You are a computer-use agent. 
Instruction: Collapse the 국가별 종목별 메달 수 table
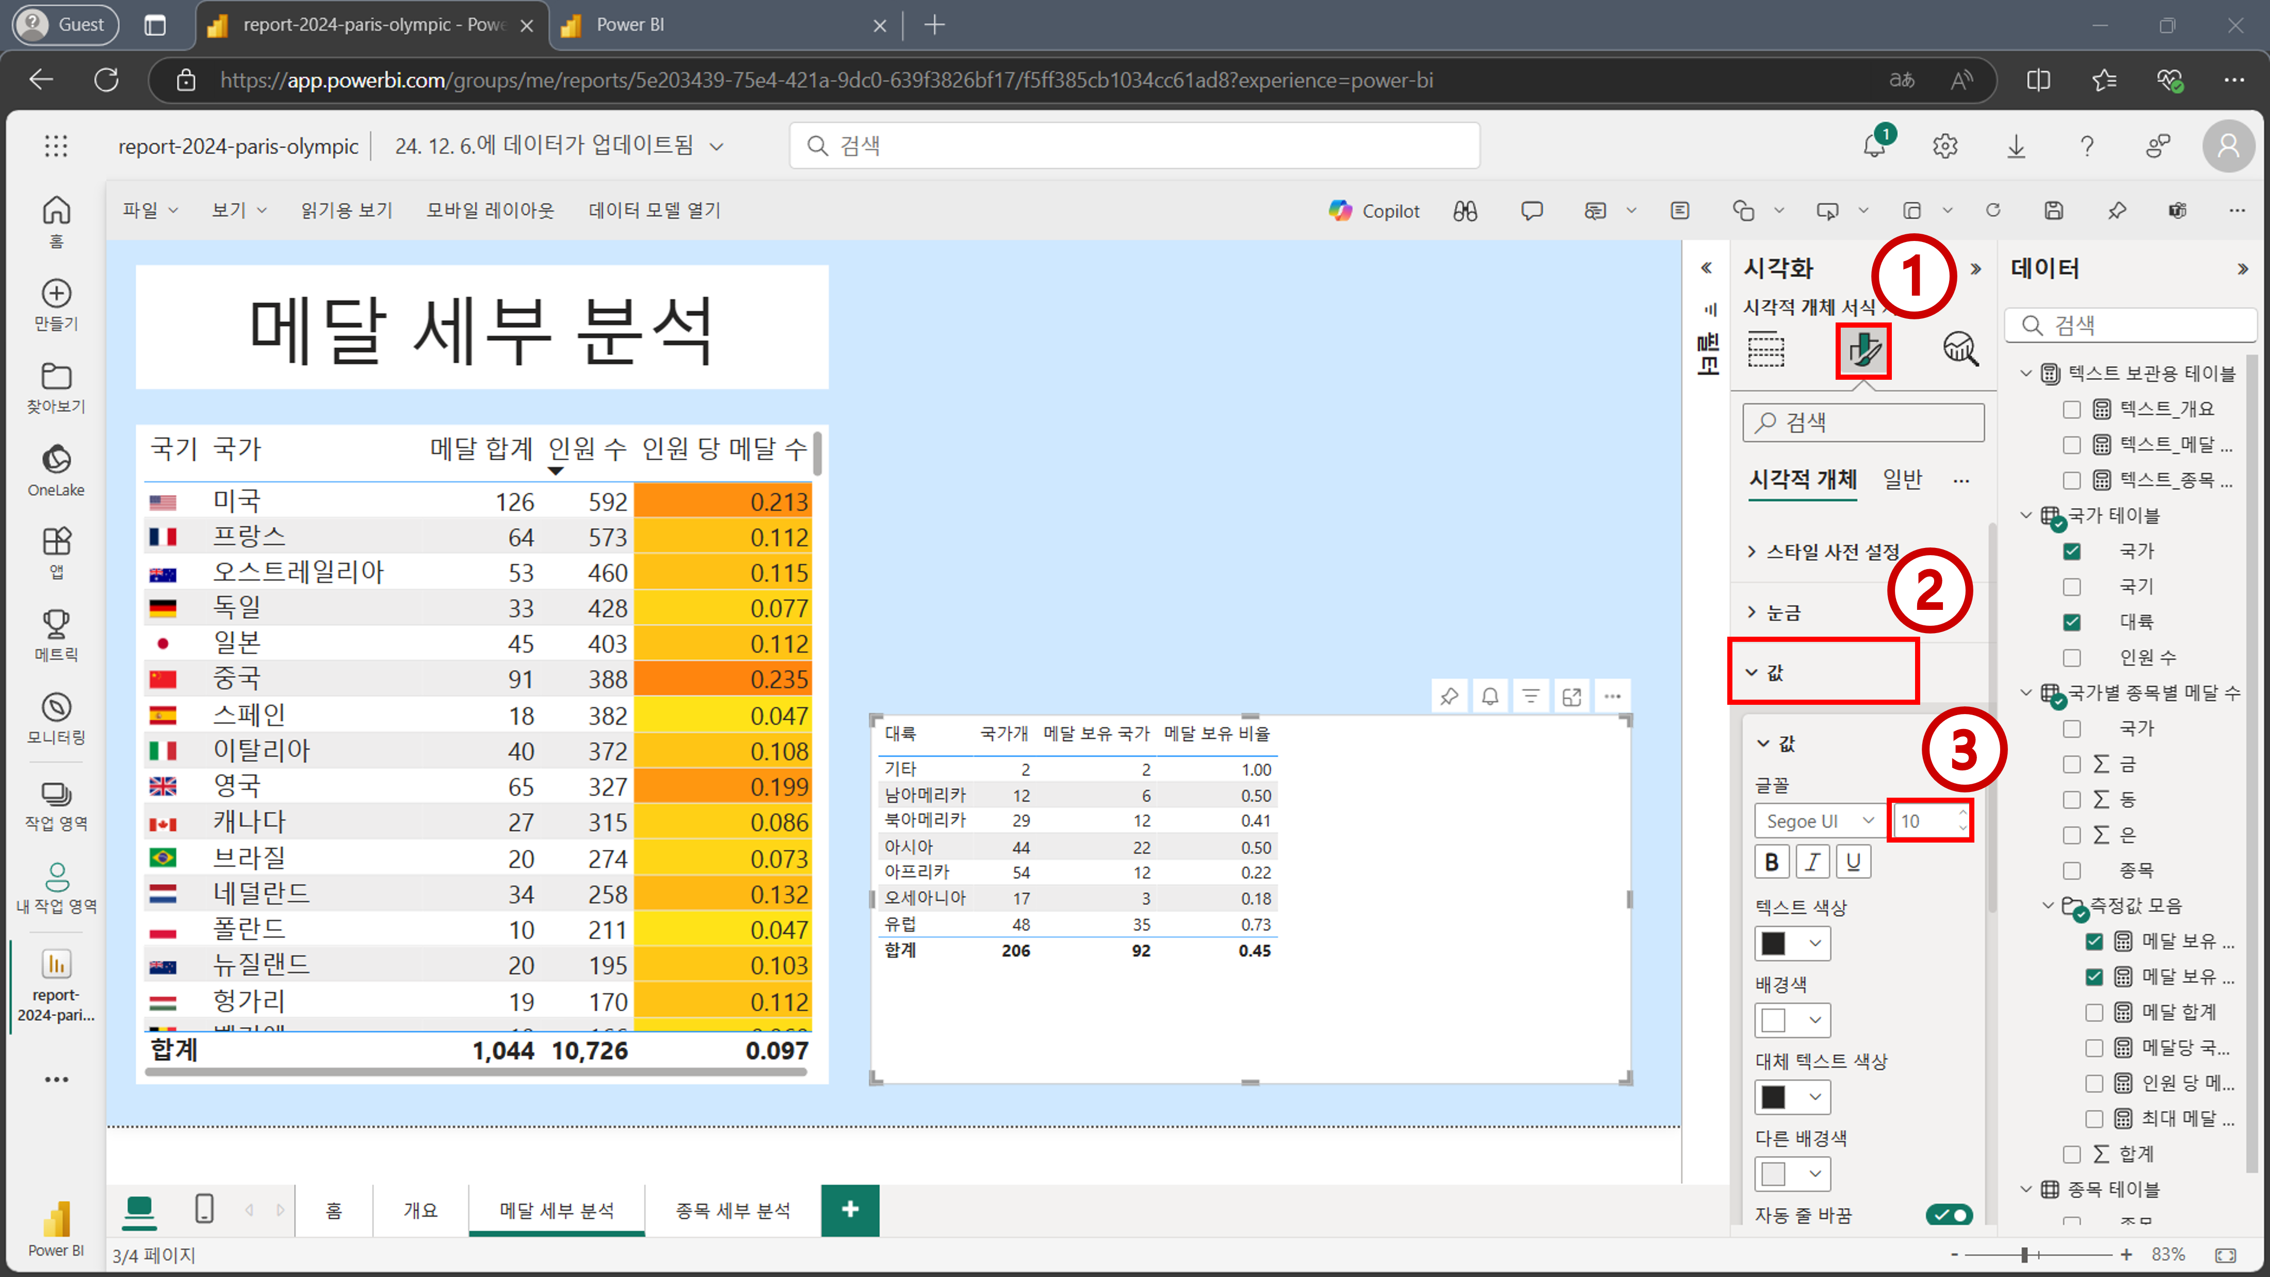[2026, 693]
